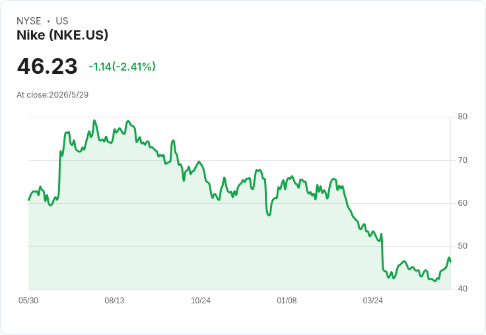Screen dimensions: 486x335
Task: Click the last data point at chart's right end
Action: [x=450, y=262]
